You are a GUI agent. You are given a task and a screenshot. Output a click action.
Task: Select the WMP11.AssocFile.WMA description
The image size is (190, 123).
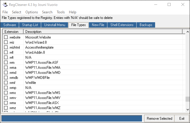tap(43, 68)
